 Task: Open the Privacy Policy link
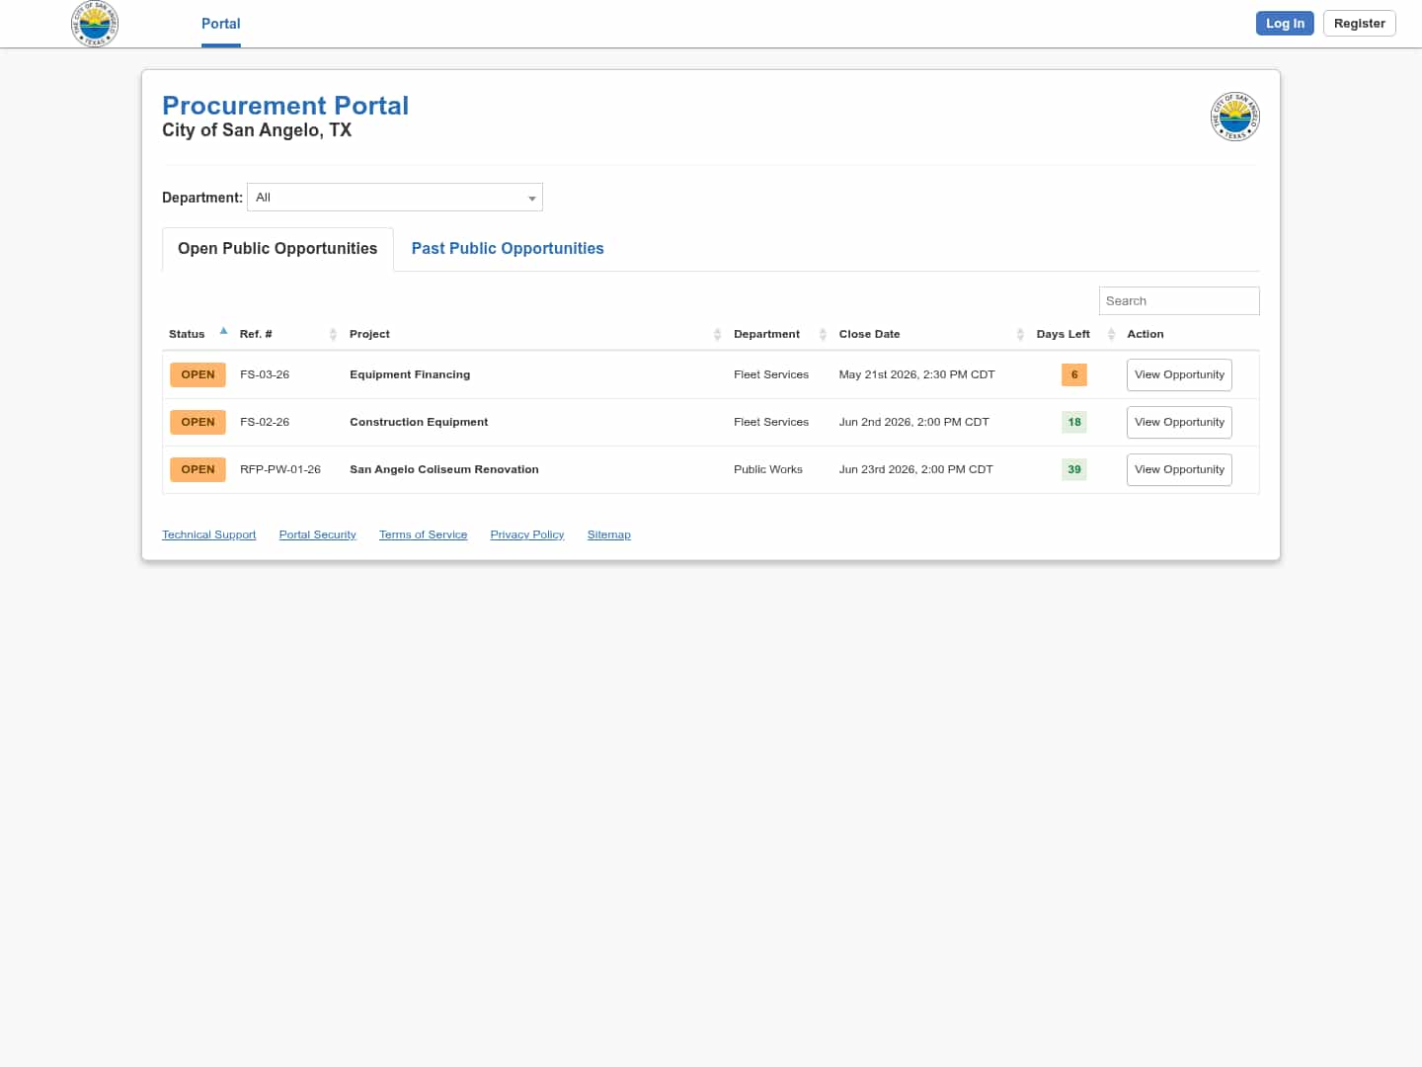[527, 534]
